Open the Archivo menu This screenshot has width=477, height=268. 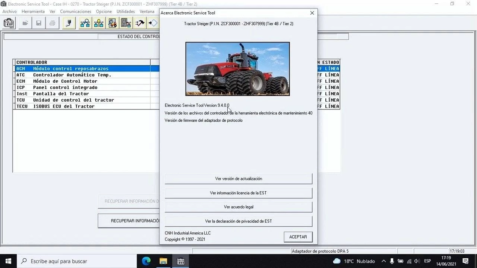[x=9, y=11]
